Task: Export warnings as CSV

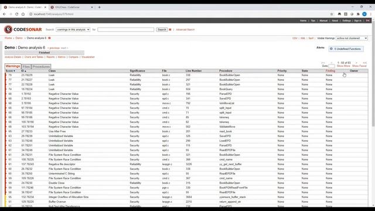Action: coord(295,38)
